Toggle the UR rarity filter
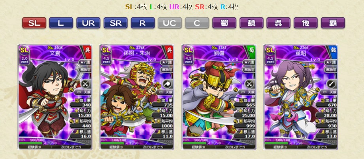The image size is (364, 159). (89, 23)
